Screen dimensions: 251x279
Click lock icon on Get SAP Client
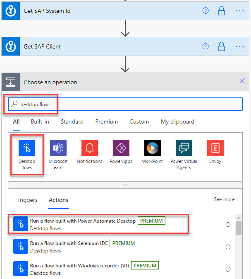pos(221,46)
